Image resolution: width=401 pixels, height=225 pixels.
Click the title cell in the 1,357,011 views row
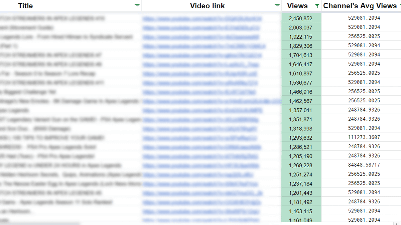point(67,110)
